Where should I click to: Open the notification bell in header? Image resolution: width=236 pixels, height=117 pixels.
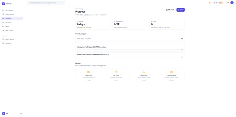click(x=228, y=3)
